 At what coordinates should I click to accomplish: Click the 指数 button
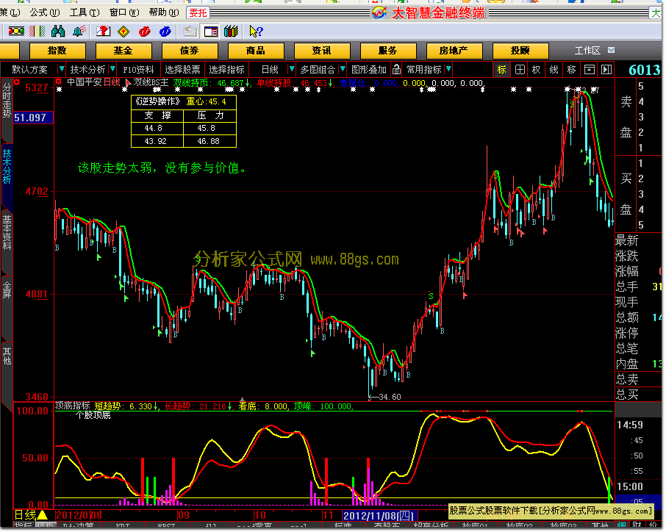tap(57, 51)
